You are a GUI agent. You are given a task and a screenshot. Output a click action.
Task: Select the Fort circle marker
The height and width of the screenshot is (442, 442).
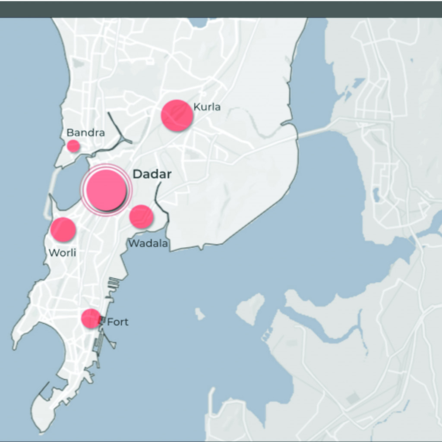91,318
